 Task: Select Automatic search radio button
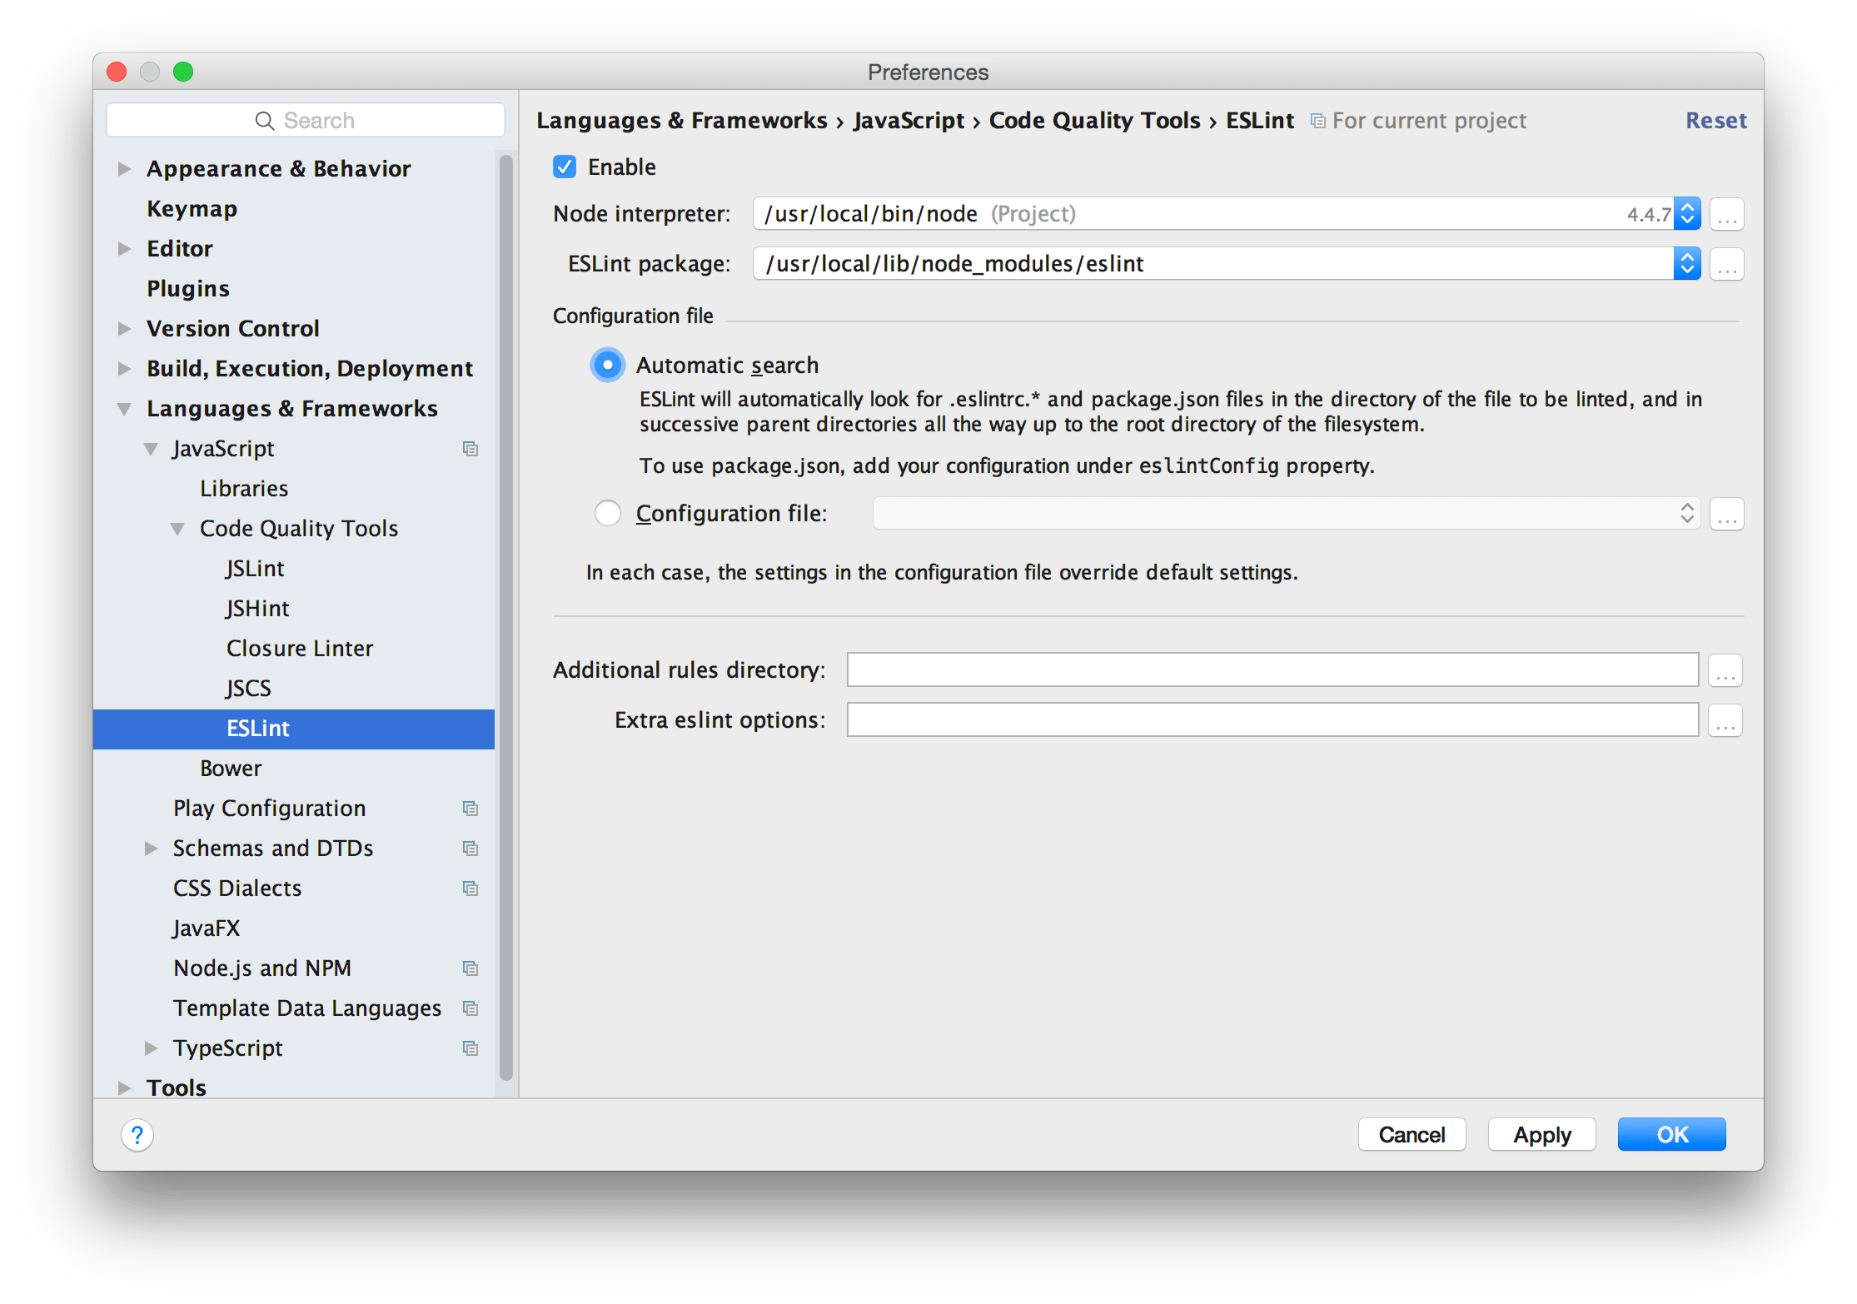608,366
